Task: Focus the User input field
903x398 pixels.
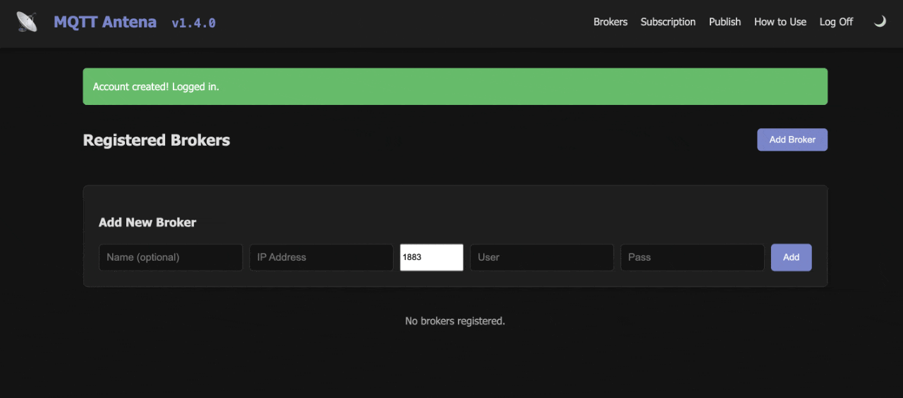Action: click(542, 257)
